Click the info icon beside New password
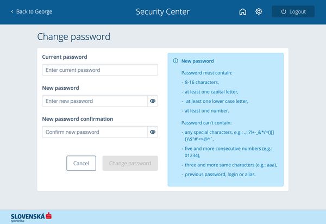Image resolution: width=326 pixels, height=224 pixels. click(175, 61)
